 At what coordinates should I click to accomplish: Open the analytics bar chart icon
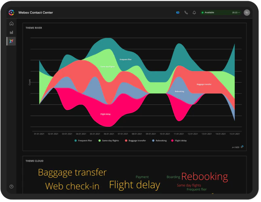click(11, 32)
